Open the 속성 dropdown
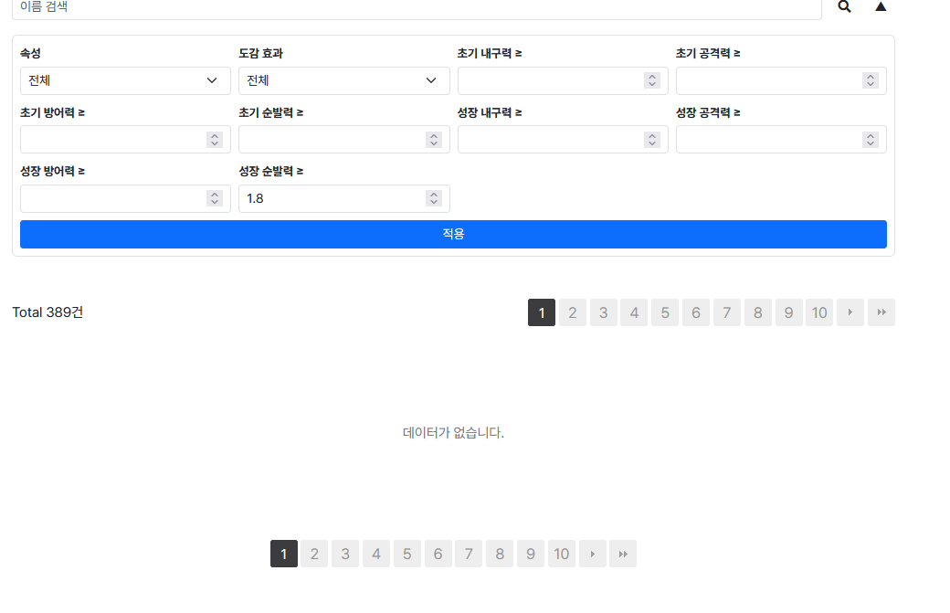This screenshot has height=613, width=950. (x=124, y=80)
